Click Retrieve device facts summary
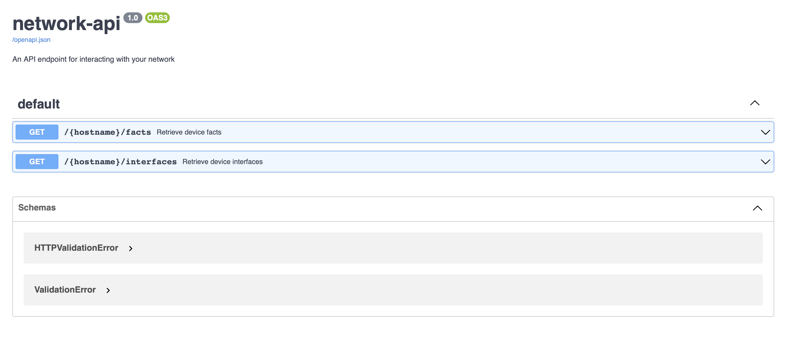Image resolution: width=801 pixels, height=364 pixels. [x=189, y=132]
